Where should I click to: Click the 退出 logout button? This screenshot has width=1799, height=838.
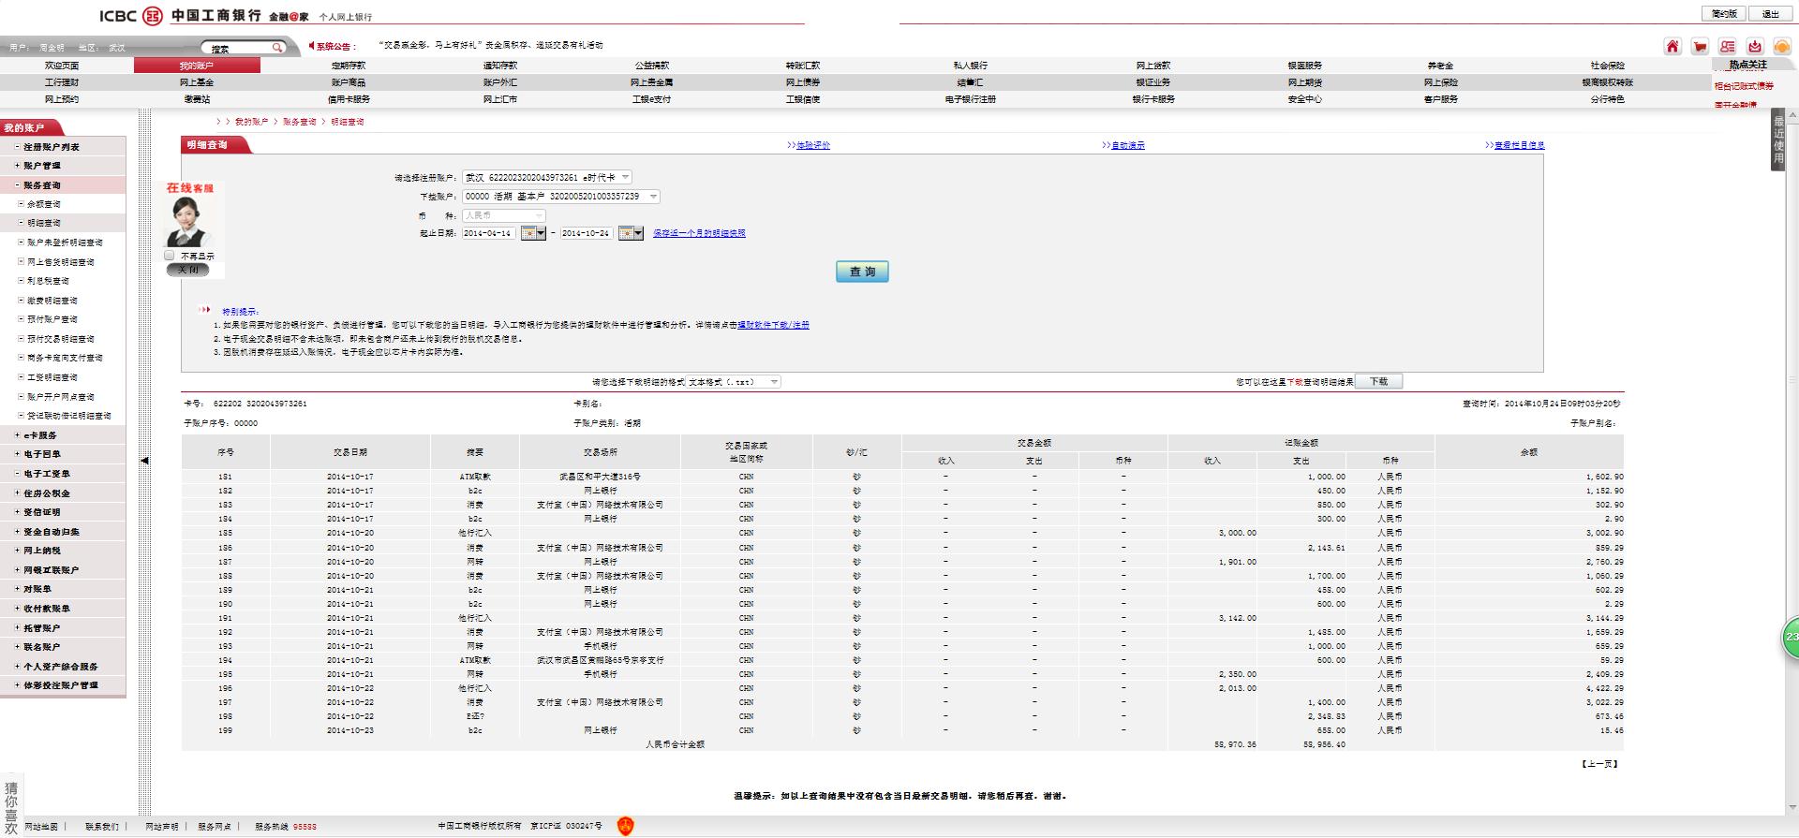1770,14
